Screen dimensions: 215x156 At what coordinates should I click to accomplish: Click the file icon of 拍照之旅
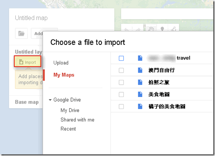140,82
